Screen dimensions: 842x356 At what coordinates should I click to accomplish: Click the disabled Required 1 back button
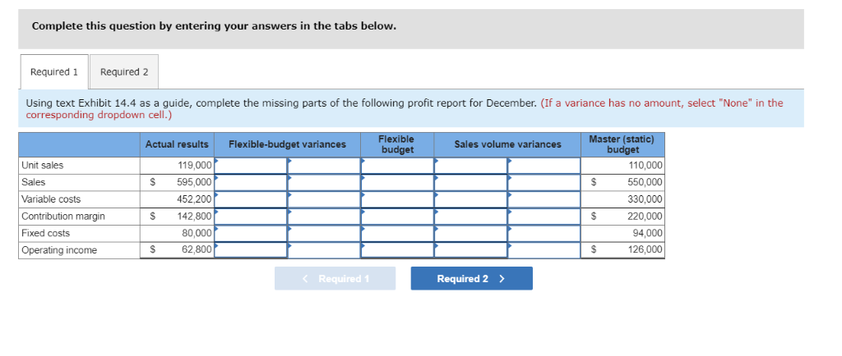click(335, 278)
